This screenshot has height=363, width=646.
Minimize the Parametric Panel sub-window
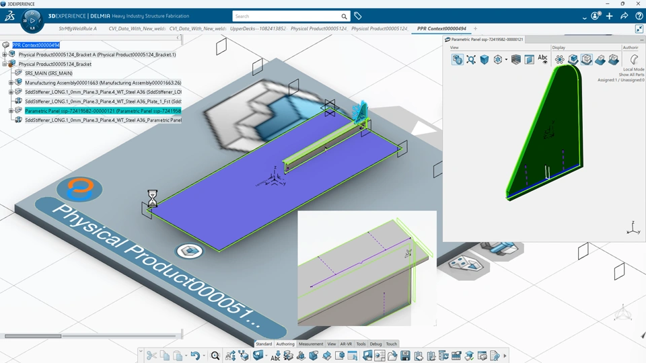(641, 40)
